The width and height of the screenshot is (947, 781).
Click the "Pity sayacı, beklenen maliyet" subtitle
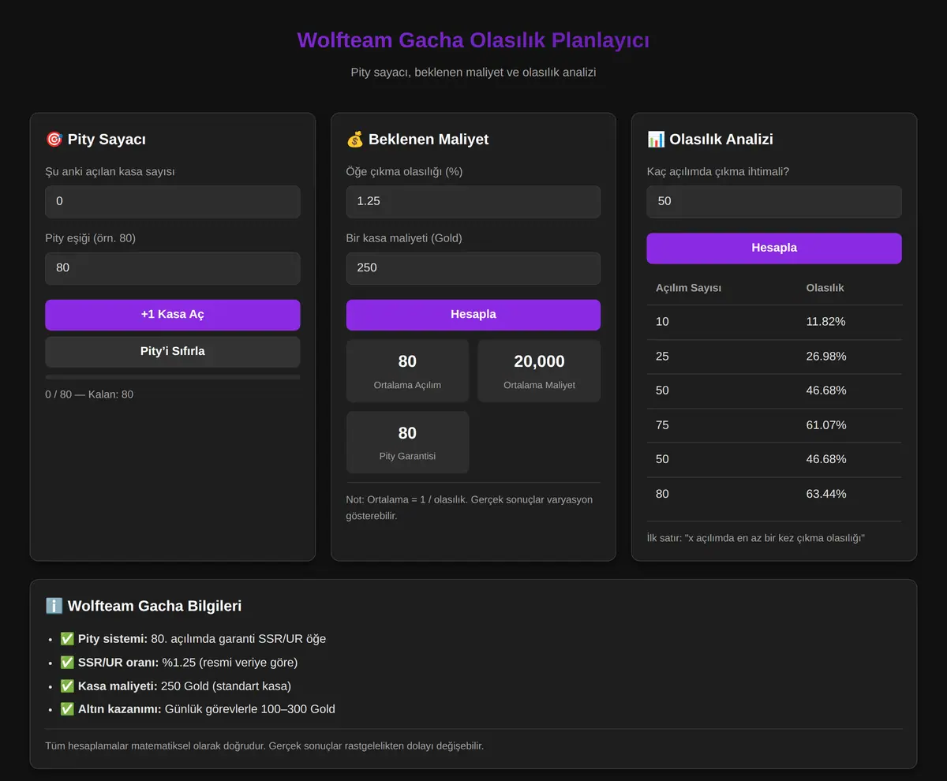473,73
